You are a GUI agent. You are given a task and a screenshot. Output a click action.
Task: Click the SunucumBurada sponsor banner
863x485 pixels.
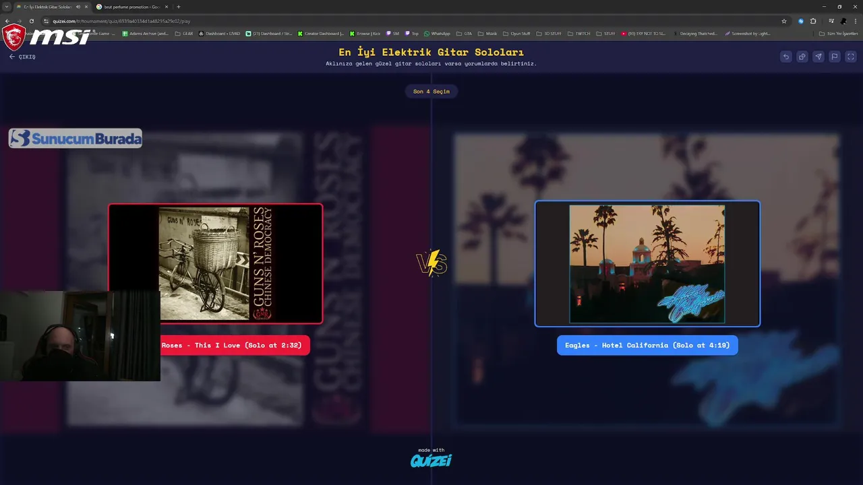tap(75, 138)
